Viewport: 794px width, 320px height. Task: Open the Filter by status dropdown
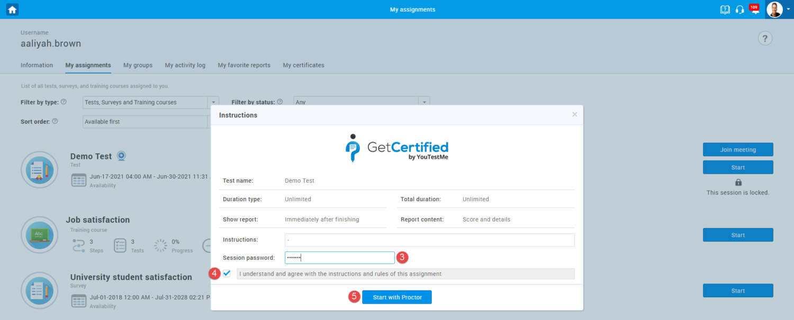[362, 102]
